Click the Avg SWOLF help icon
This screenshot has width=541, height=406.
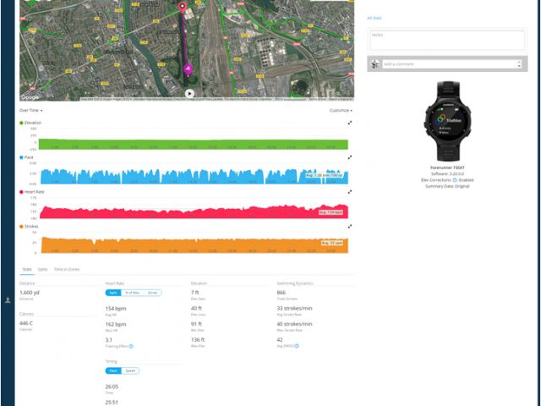click(298, 346)
